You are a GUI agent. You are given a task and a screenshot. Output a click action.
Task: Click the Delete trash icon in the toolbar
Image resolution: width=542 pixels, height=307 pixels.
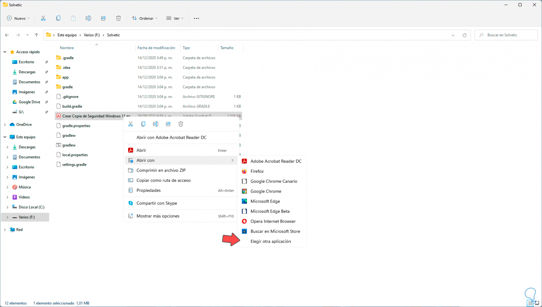pyautogui.click(x=119, y=18)
